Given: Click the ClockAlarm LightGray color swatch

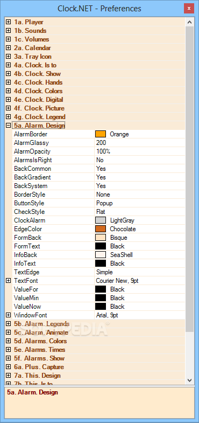Looking at the screenshot, I should click(101, 220).
